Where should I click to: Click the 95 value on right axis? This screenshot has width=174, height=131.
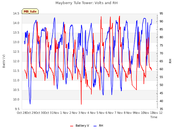point(161,14)
